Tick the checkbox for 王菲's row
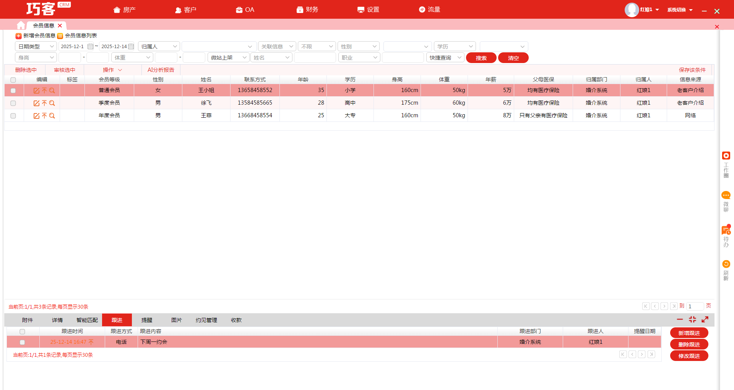Viewport: 734px width, 390px height. click(13, 116)
